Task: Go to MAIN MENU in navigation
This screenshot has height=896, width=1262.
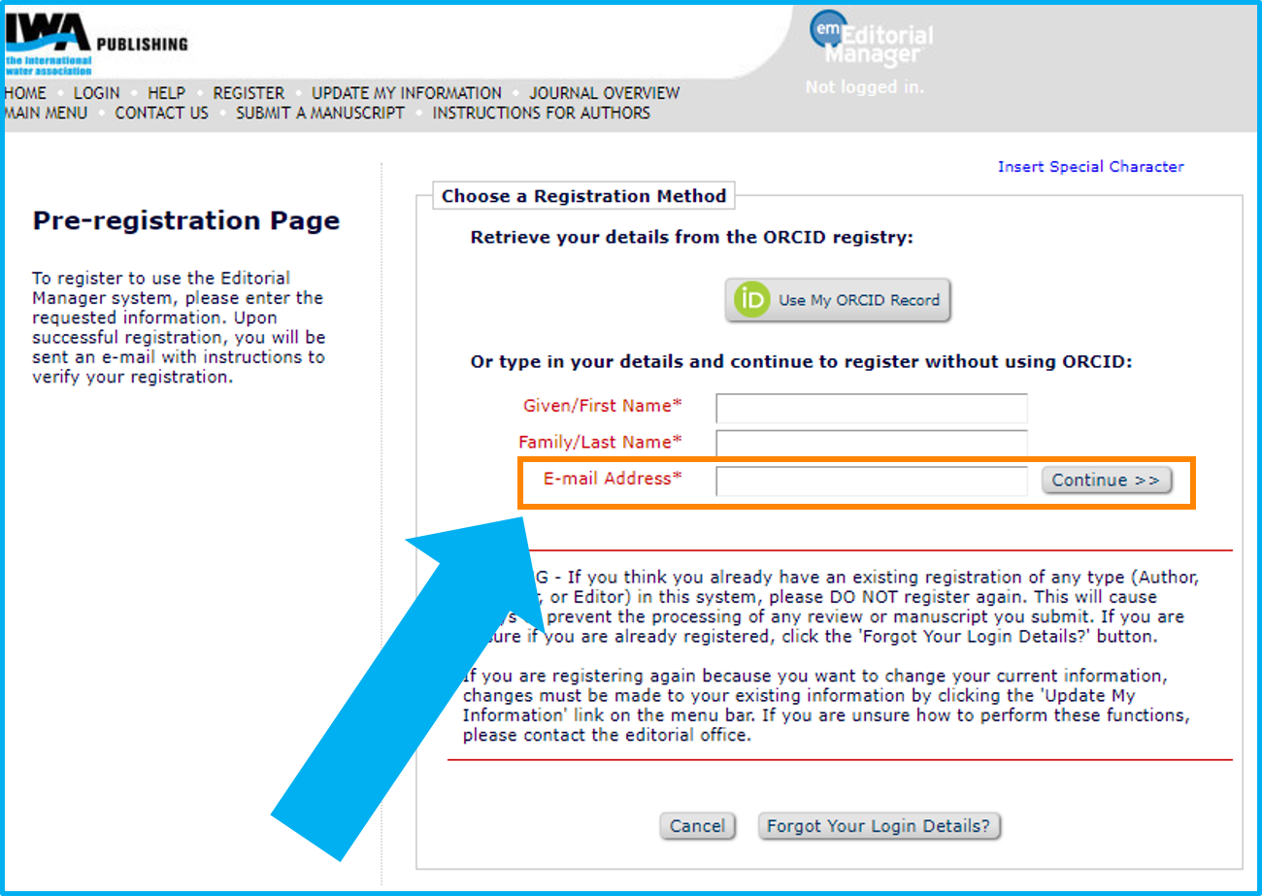Action: click(46, 113)
